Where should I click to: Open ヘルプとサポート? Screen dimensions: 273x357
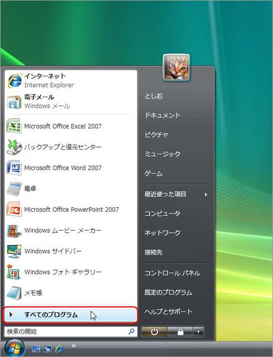click(x=168, y=311)
